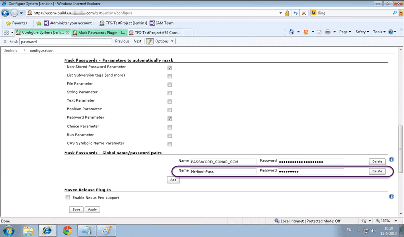
Task: Tick the String Parameter checkbox
Action: [x=169, y=93]
